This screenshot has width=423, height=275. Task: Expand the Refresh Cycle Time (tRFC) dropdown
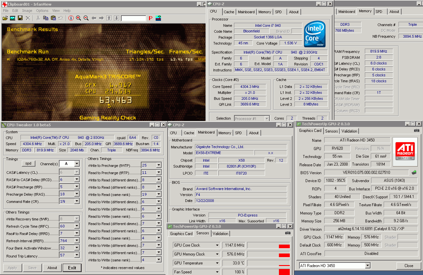click(x=77, y=226)
